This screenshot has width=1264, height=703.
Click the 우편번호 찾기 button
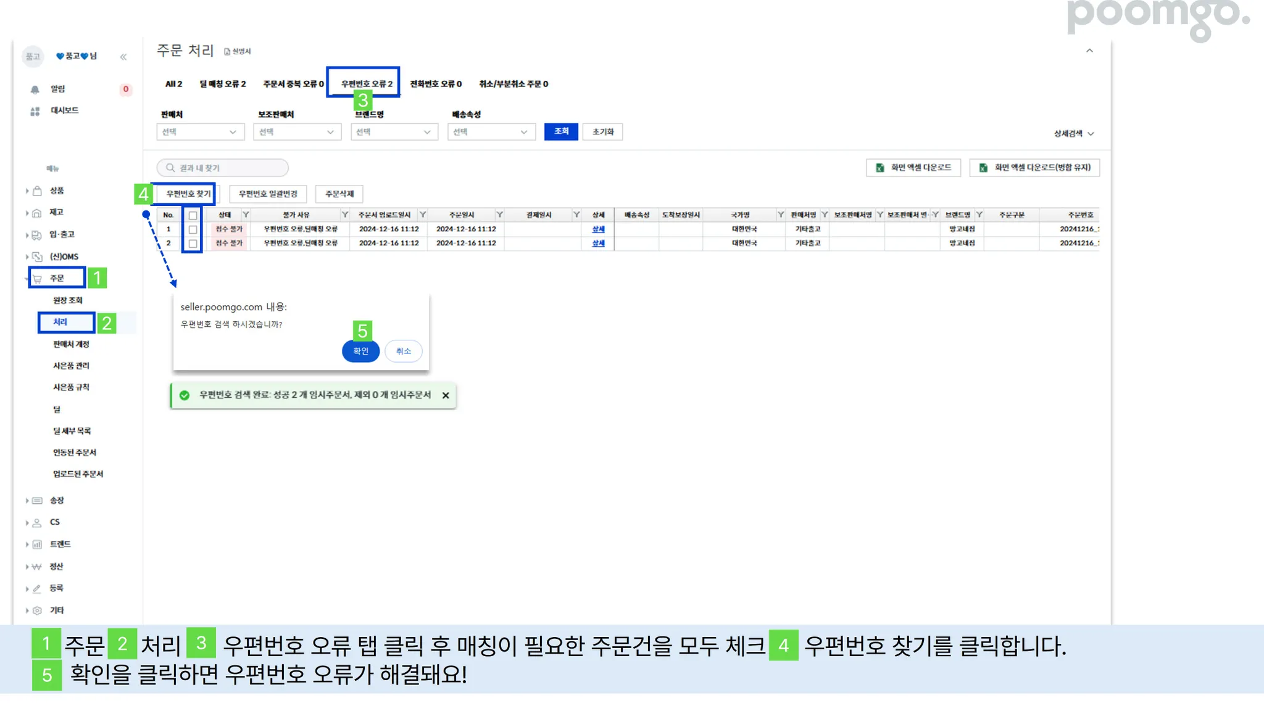coord(188,194)
